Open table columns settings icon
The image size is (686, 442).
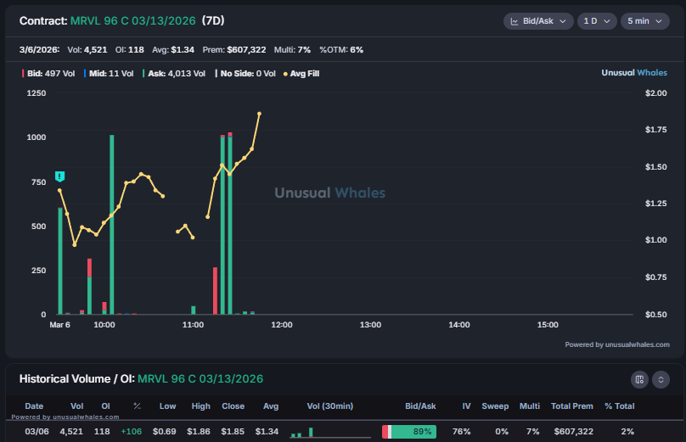(639, 379)
